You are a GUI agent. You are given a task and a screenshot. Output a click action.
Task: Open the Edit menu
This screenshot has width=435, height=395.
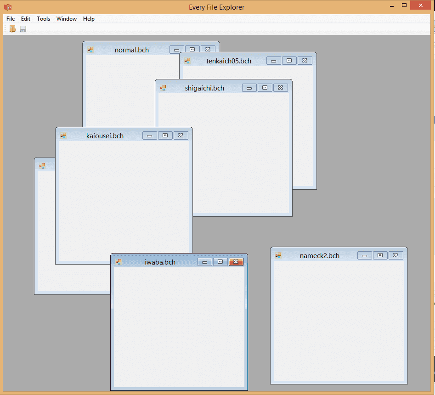[26, 18]
